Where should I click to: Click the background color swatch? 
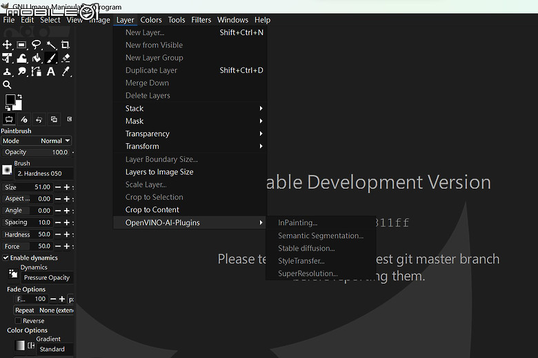click(19, 106)
